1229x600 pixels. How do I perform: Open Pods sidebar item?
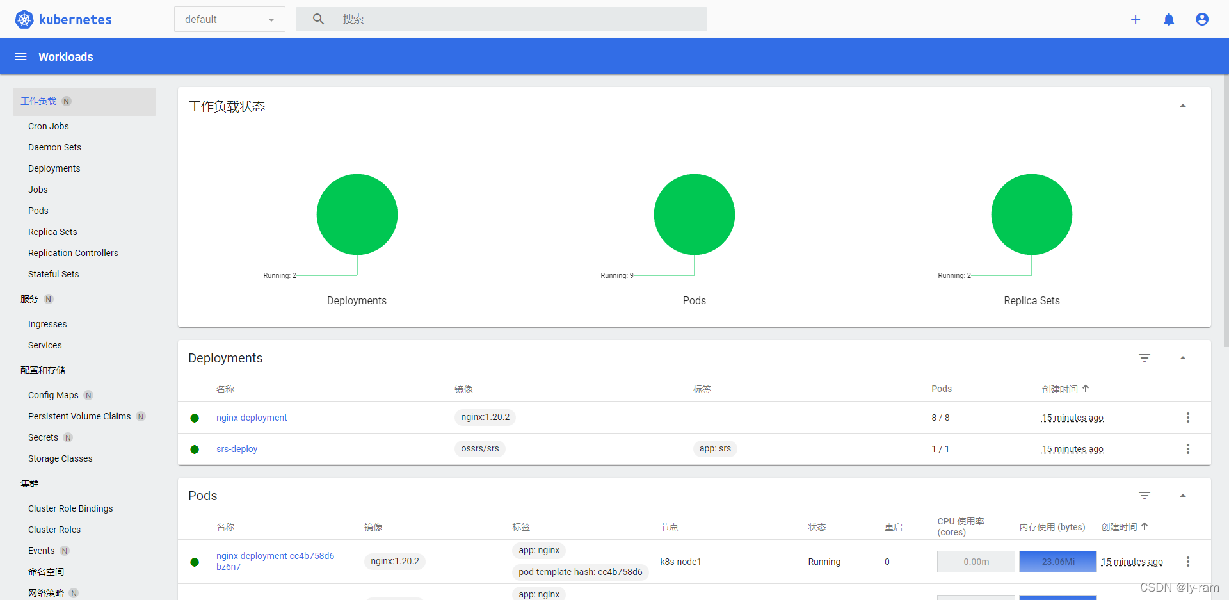pos(38,211)
